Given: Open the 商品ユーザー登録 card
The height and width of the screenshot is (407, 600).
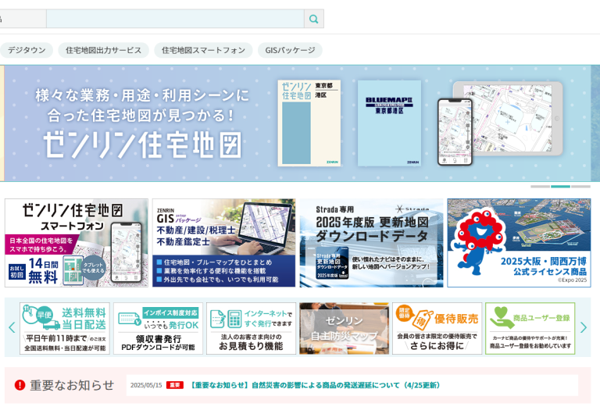Looking at the screenshot, I should pos(530,329).
